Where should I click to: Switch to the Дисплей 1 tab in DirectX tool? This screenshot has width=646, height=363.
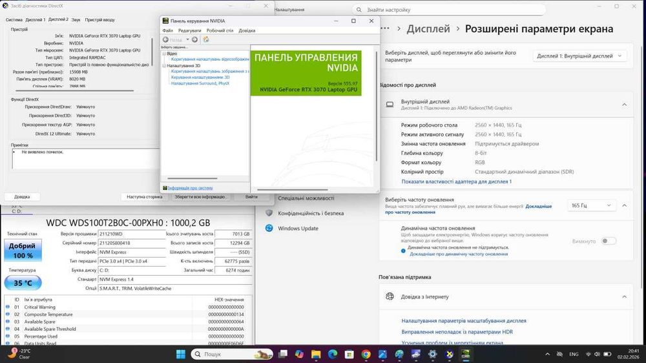[35, 20]
